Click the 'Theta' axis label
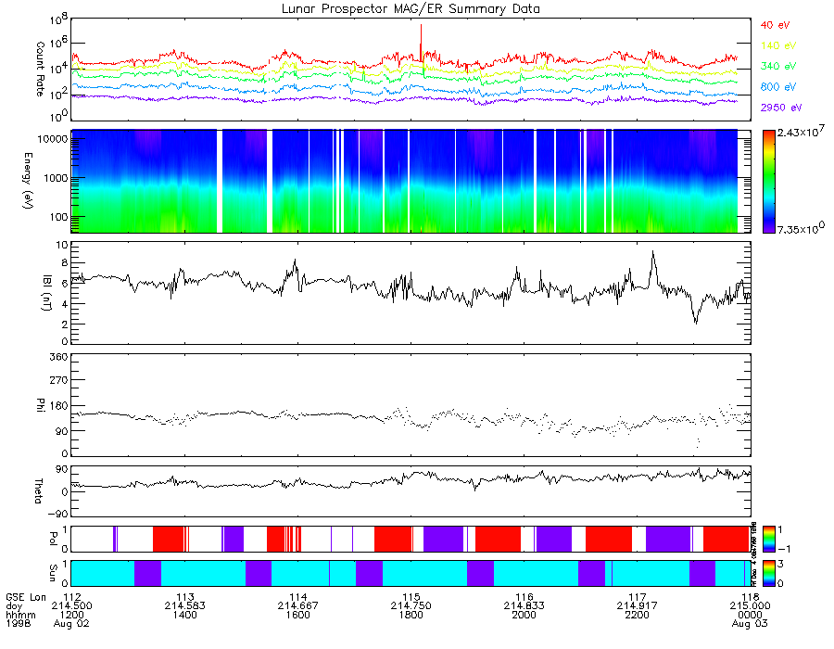834x649 pixels. pyautogui.click(x=38, y=490)
